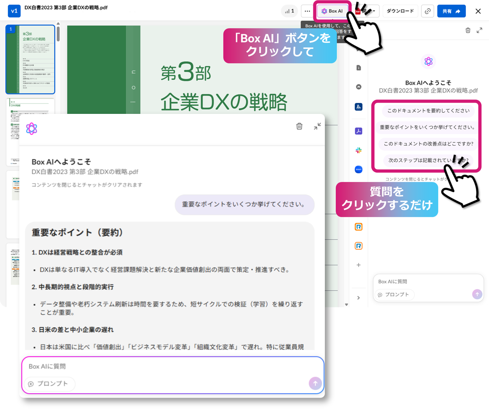The width and height of the screenshot is (489, 409).
Task: Collapse the right integrations sidebar chevron
Action: 359,297
